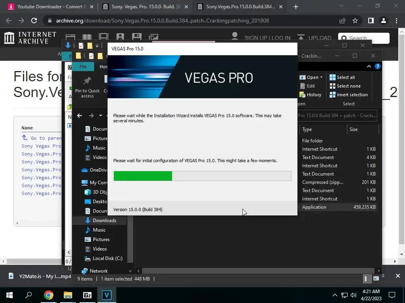The width and height of the screenshot is (405, 303).
Task: Go forward in File Explorer navigation
Action: (x=91, y=116)
